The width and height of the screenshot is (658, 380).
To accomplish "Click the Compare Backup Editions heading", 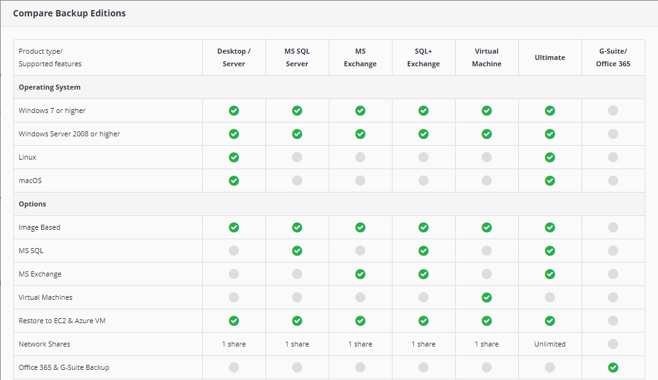I will click(70, 13).
